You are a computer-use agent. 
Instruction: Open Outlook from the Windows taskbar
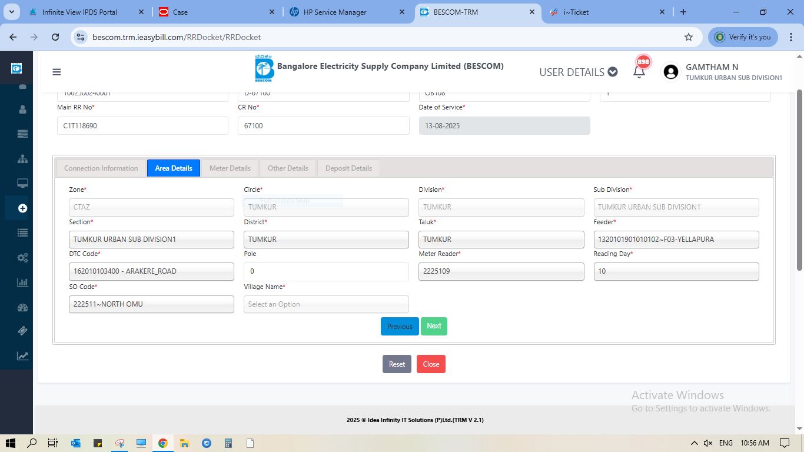pos(76,443)
